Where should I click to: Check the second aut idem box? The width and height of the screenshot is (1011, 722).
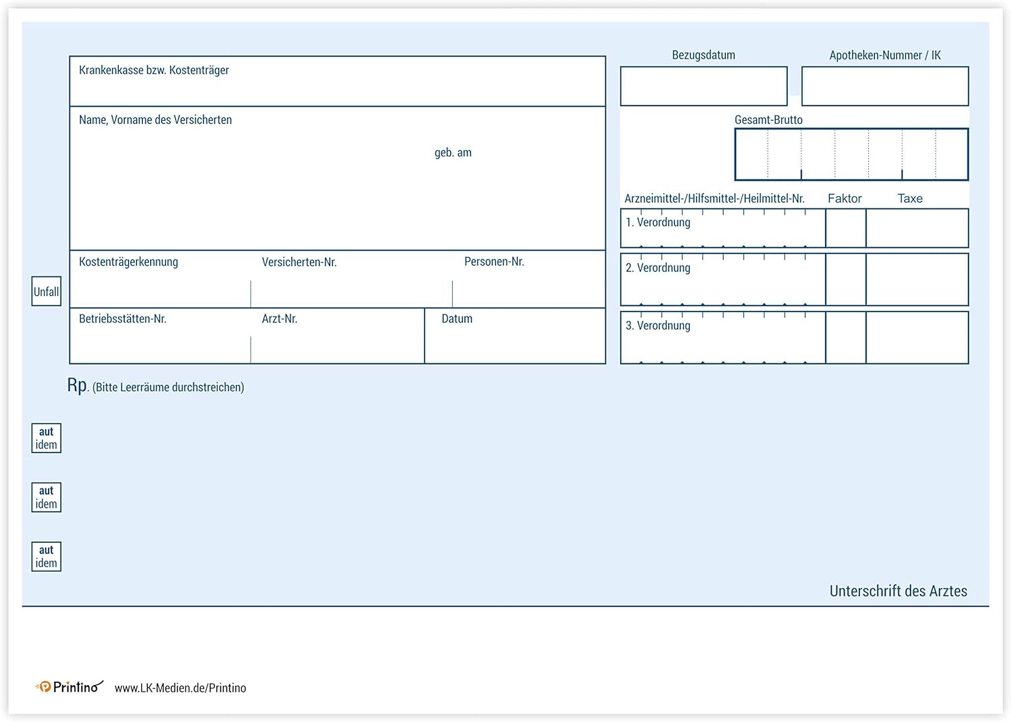tap(45, 497)
